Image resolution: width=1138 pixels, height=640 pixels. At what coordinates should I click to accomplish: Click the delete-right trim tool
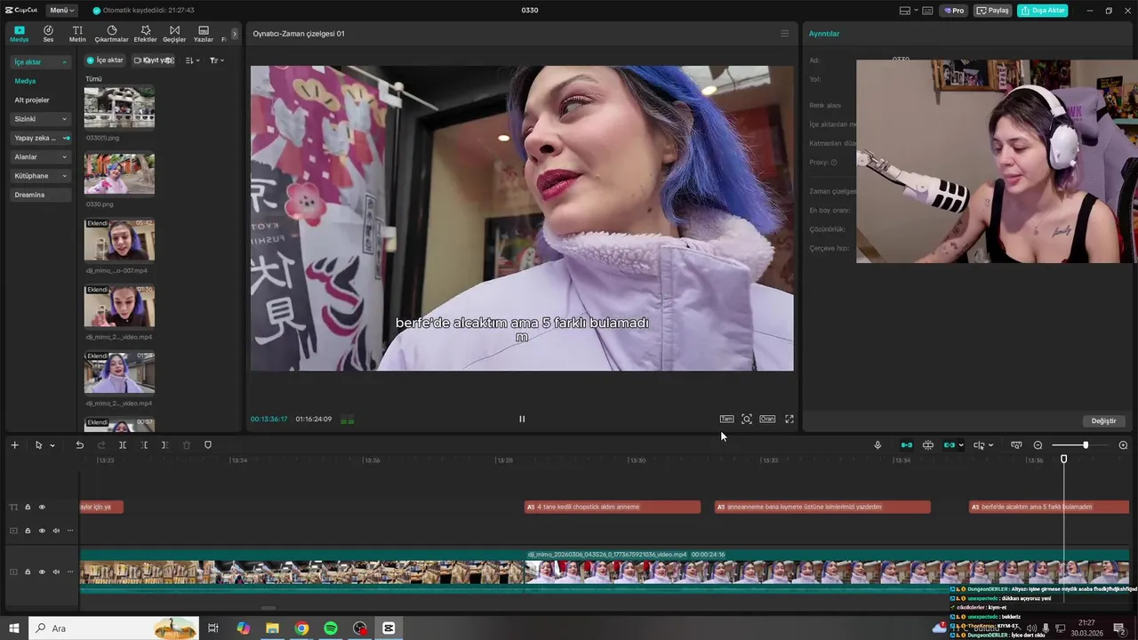(164, 444)
